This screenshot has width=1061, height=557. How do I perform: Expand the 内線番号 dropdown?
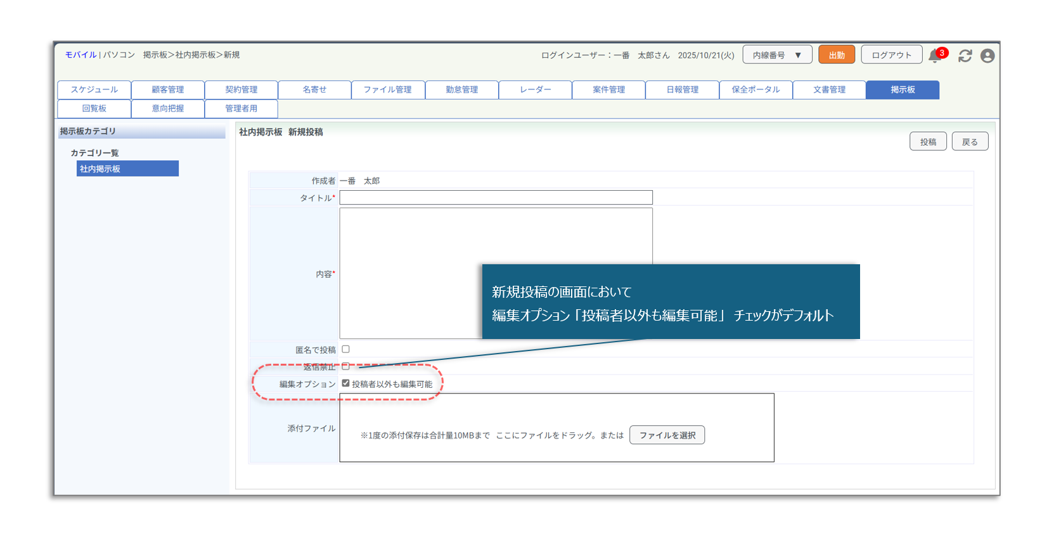click(x=776, y=55)
